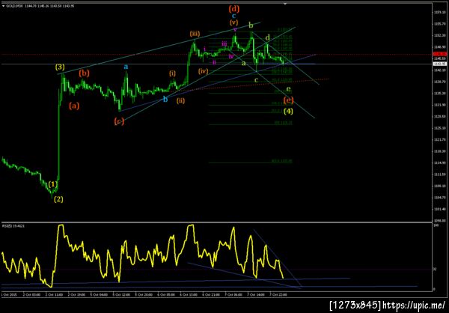The width and height of the screenshot is (449, 313).
Task: Select the olive a label
Action: [x=244, y=63]
